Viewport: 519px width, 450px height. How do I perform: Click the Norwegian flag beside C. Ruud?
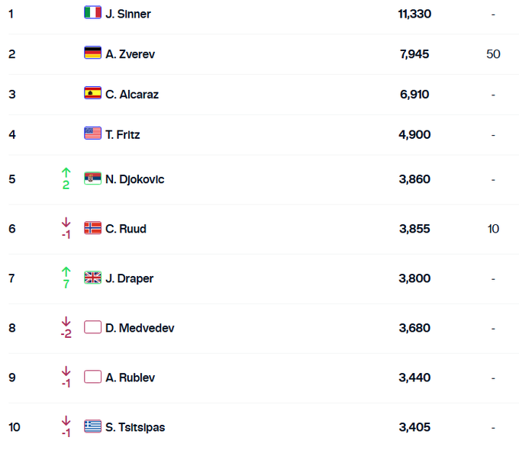click(x=92, y=228)
